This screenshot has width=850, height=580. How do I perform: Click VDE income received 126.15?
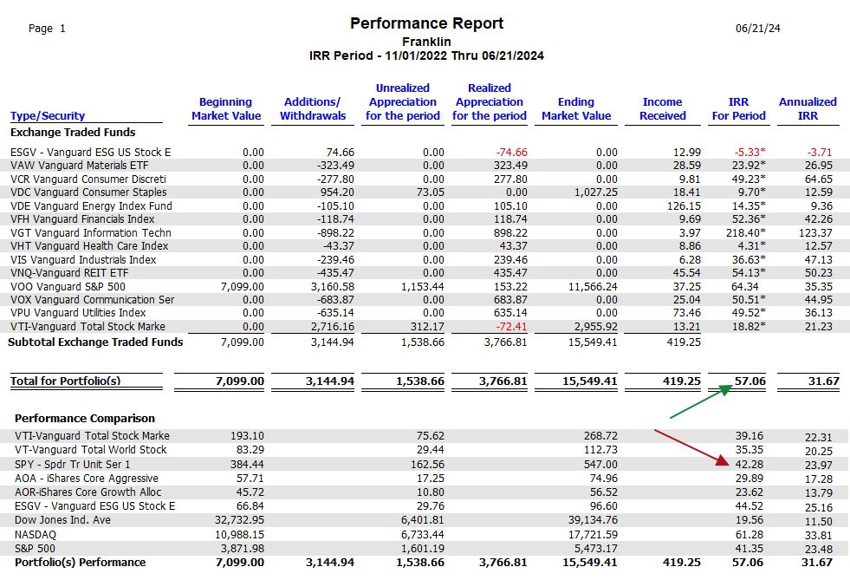tap(684, 206)
